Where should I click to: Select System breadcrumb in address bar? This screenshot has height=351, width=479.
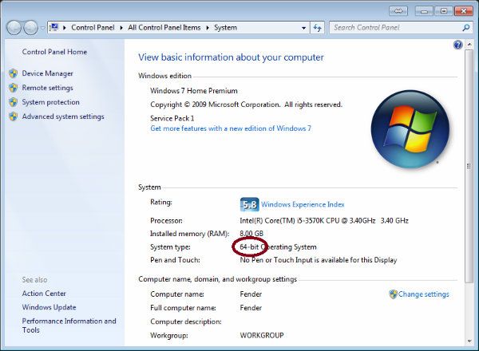click(x=225, y=28)
